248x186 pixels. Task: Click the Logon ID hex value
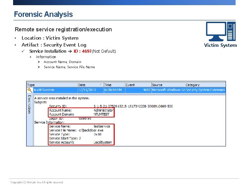[85, 118]
